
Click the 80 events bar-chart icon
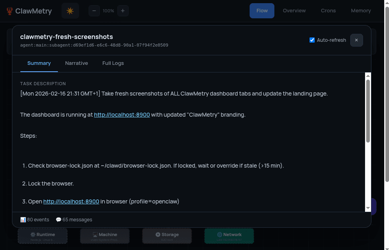23,219
